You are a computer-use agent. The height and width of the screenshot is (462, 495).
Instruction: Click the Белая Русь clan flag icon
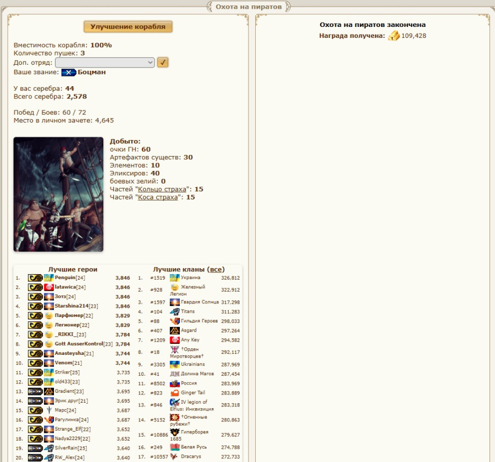tap(174, 447)
